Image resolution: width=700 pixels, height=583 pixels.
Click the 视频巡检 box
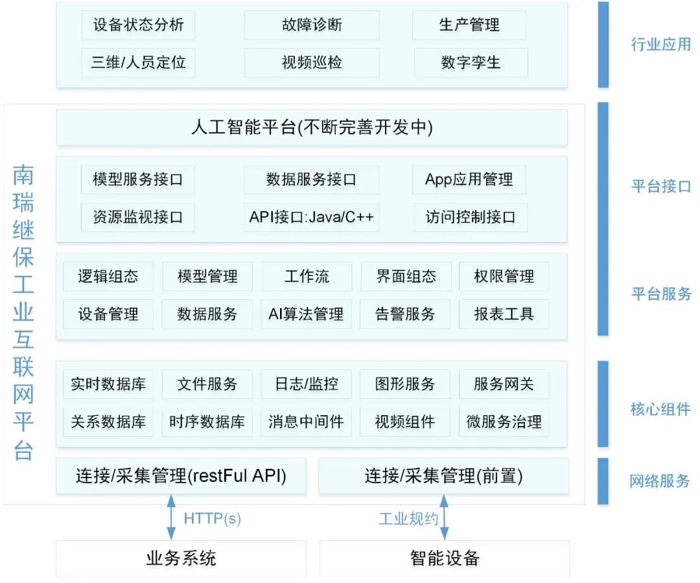pos(311,63)
